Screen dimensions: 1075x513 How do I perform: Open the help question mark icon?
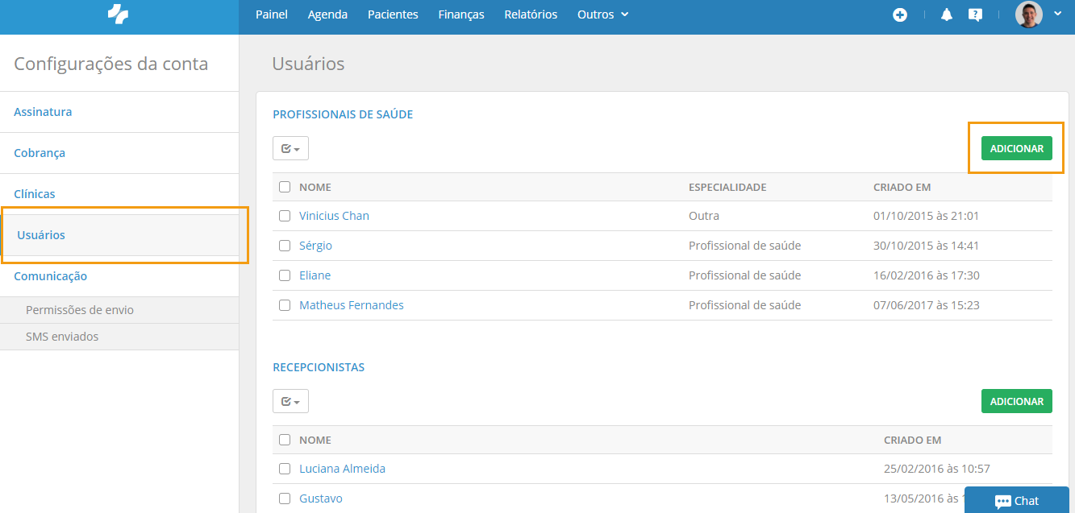click(975, 14)
